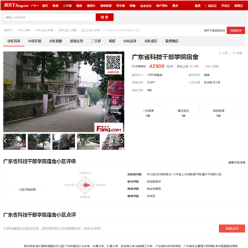Switch to the 小区点评 tab

[130, 41]
